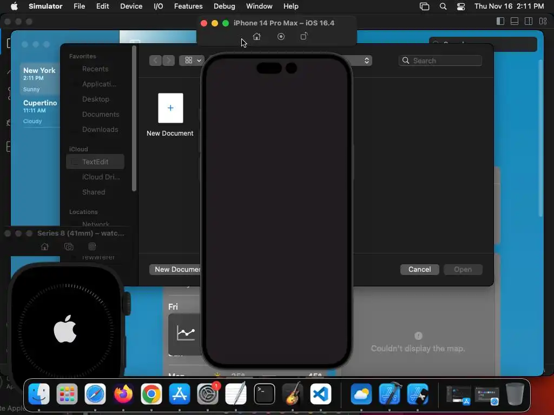Open System Settings from the Dock
This screenshot has height=415, width=554.
pyautogui.click(x=208, y=394)
